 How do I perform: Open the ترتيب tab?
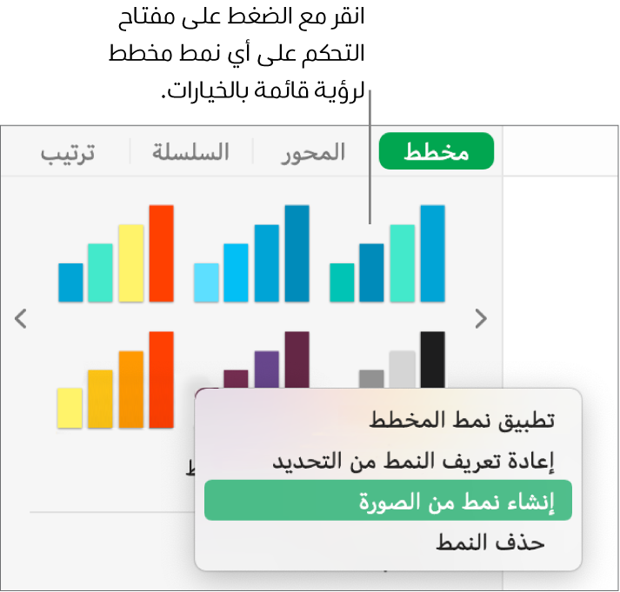pyautogui.click(x=68, y=153)
